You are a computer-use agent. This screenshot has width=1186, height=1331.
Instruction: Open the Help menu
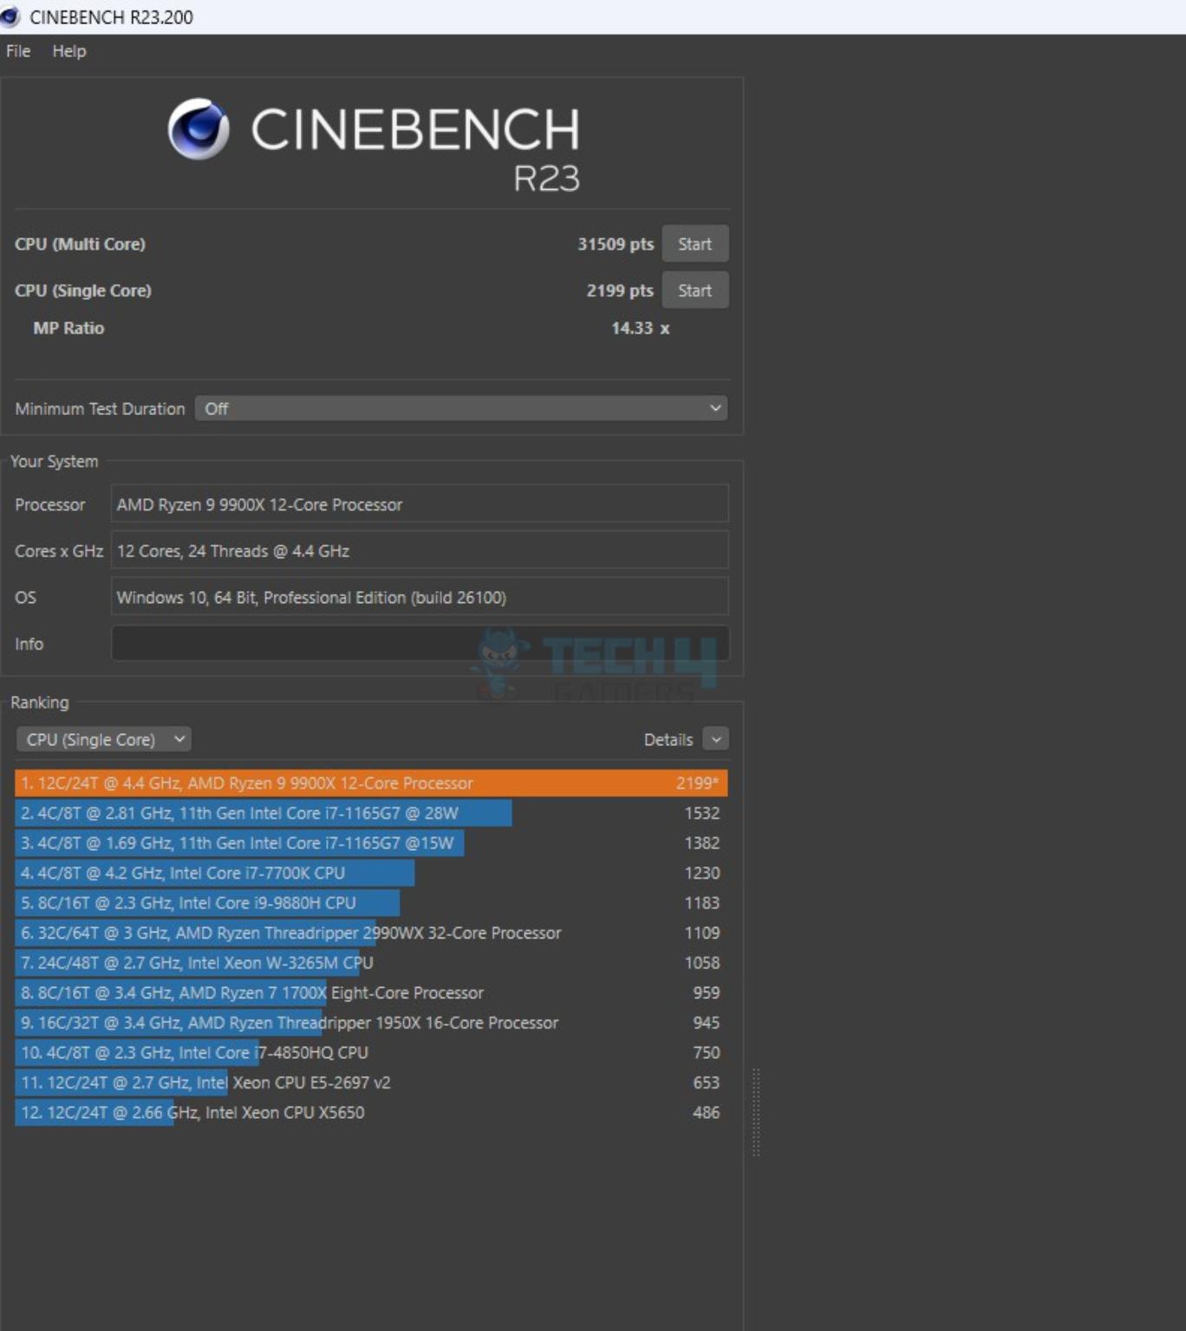point(68,51)
